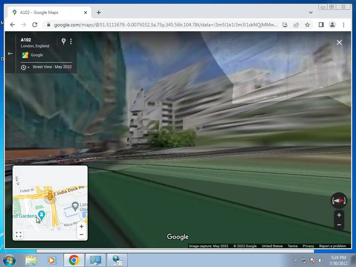Click Follett St label on minimap
The height and width of the screenshot is (267, 356).
pos(27,190)
